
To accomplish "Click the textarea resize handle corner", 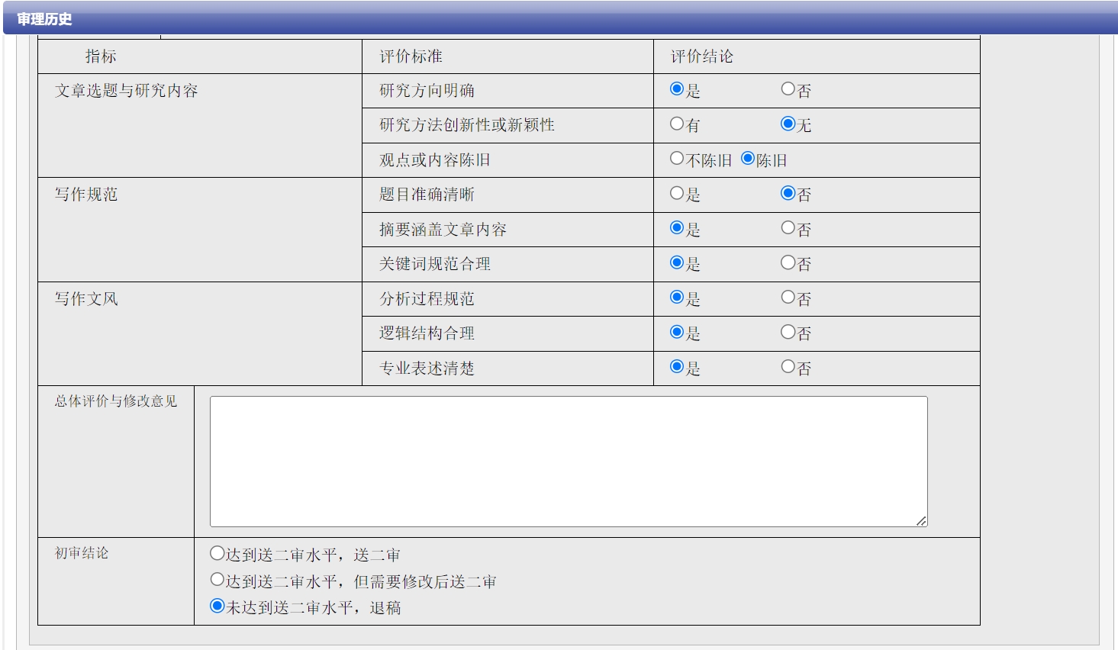I will coord(922,521).
